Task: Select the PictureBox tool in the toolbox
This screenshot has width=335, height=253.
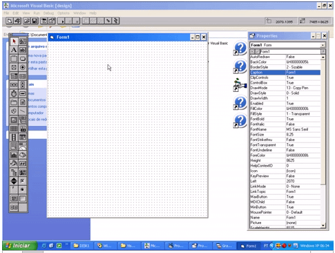Action: [x=23, y=41]
